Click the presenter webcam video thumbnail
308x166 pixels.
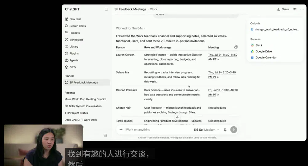(x=43, y=145)
